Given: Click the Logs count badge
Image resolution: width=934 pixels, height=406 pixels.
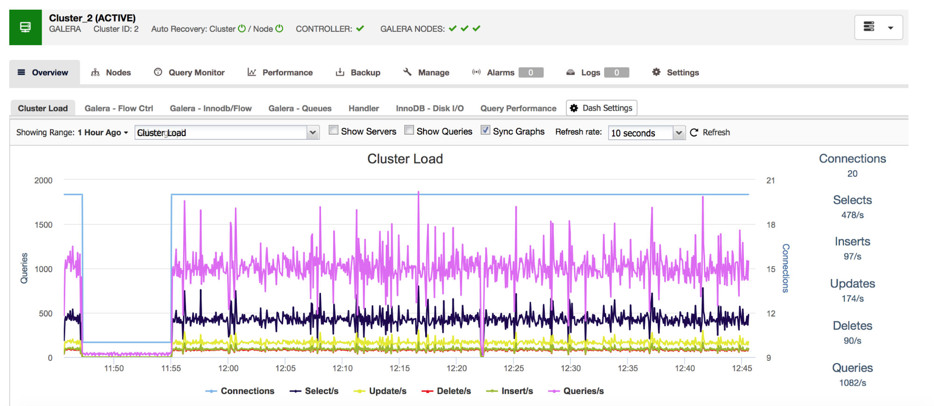Looking at the screenshot, I should pyautogui.click(x=617, y=72).
